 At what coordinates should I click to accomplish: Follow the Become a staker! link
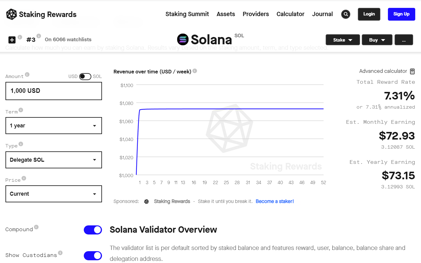pos(275,201)
